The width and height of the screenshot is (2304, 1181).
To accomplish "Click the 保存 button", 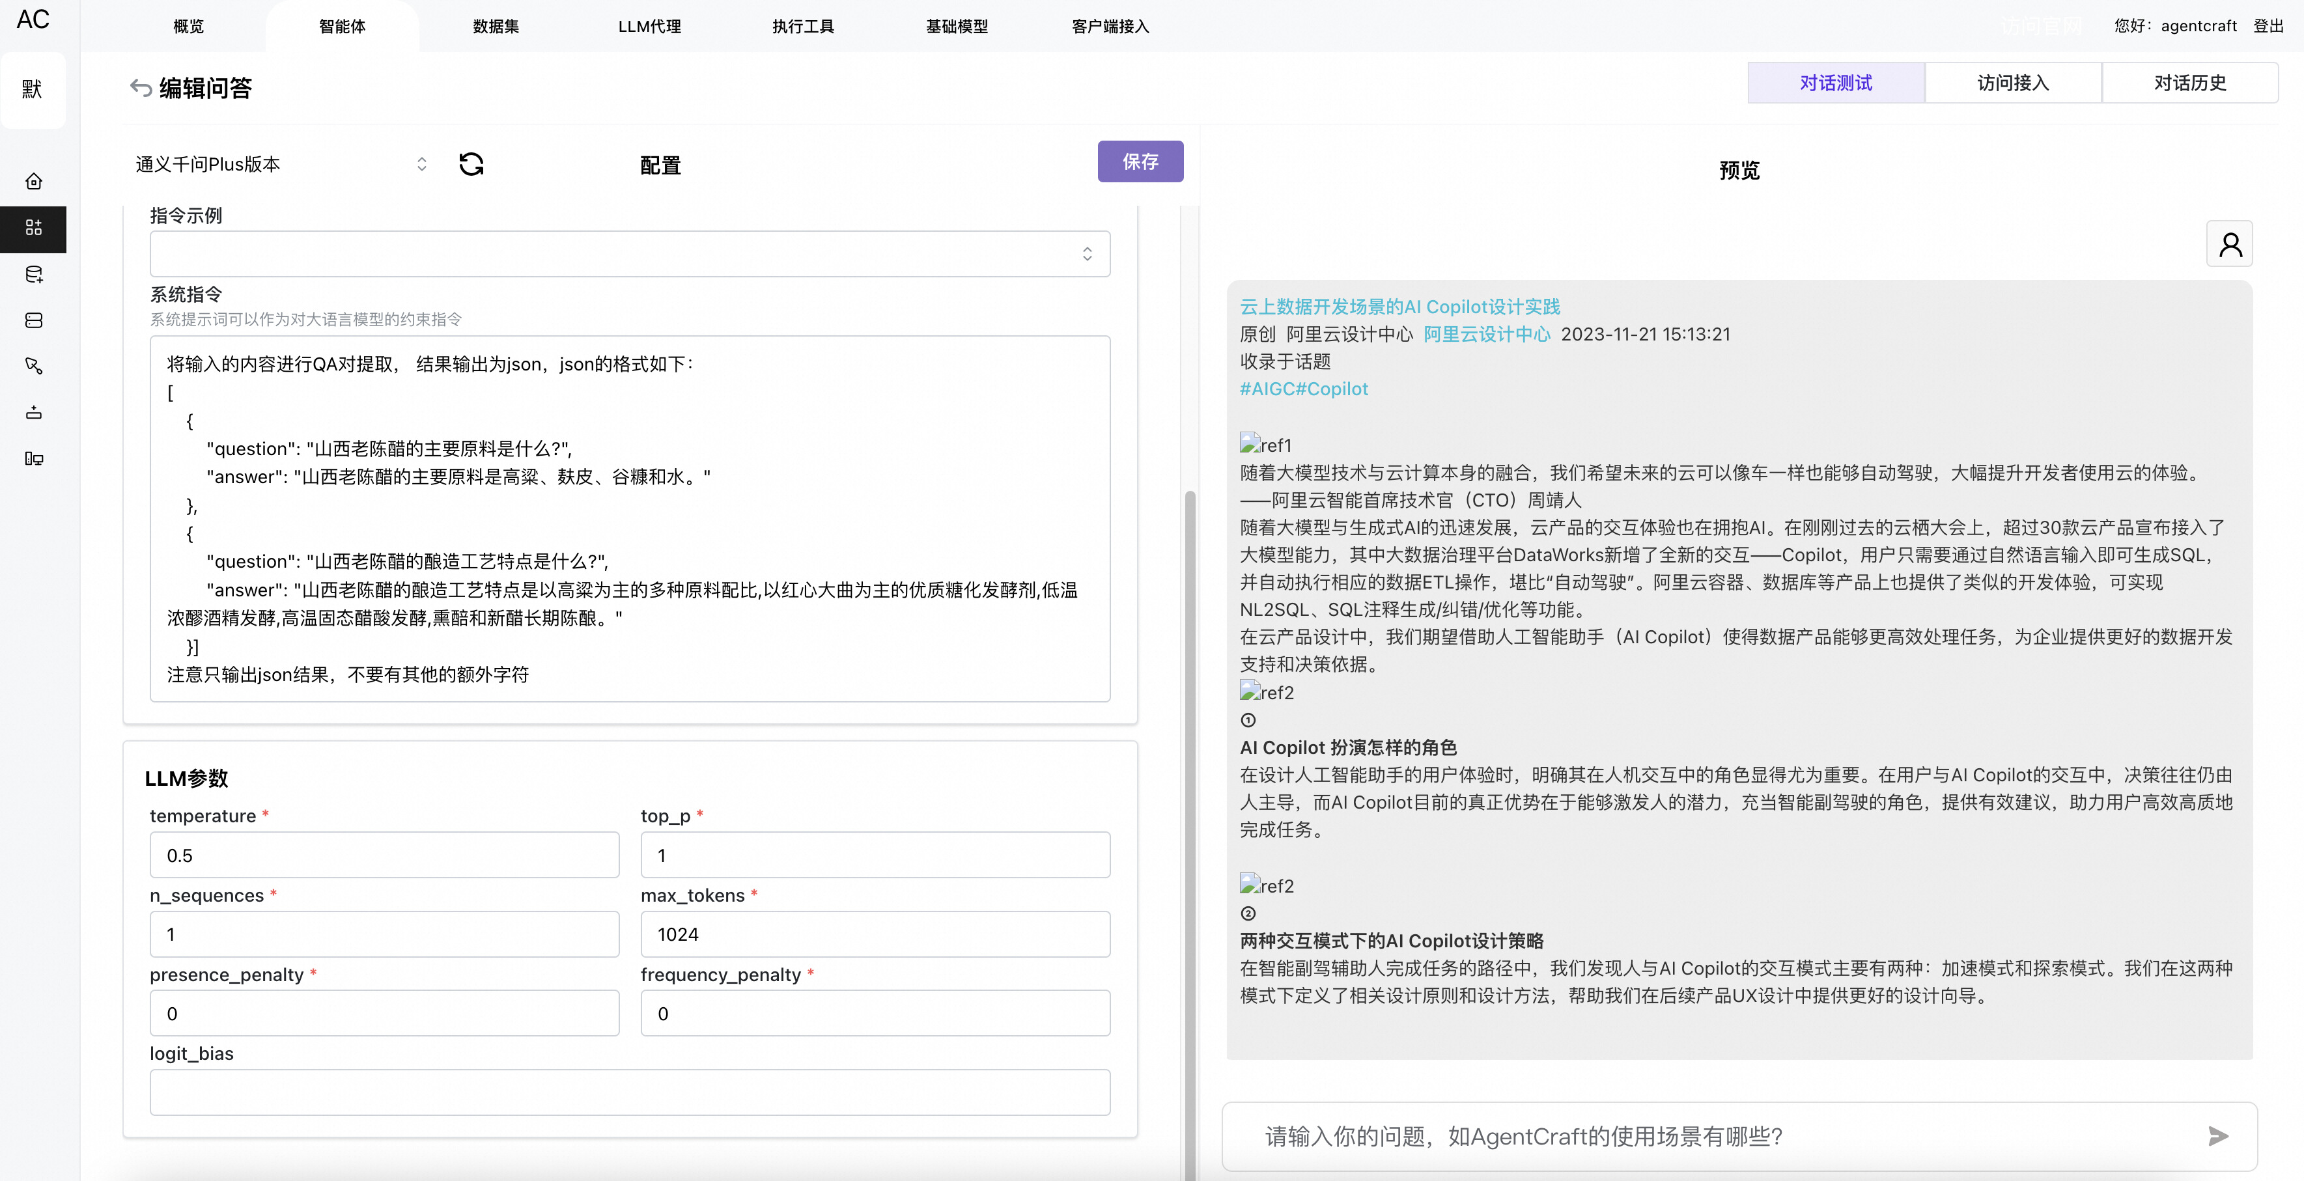I will click(1140, 162).
